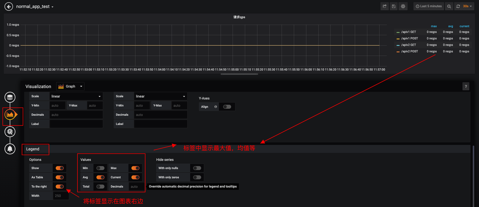Screen dimensions: 479x207
Task: Sort legend by current column header
Action: coord(464,26)
